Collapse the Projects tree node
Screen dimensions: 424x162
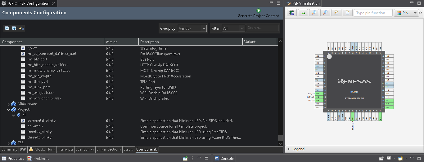[9, 110]
